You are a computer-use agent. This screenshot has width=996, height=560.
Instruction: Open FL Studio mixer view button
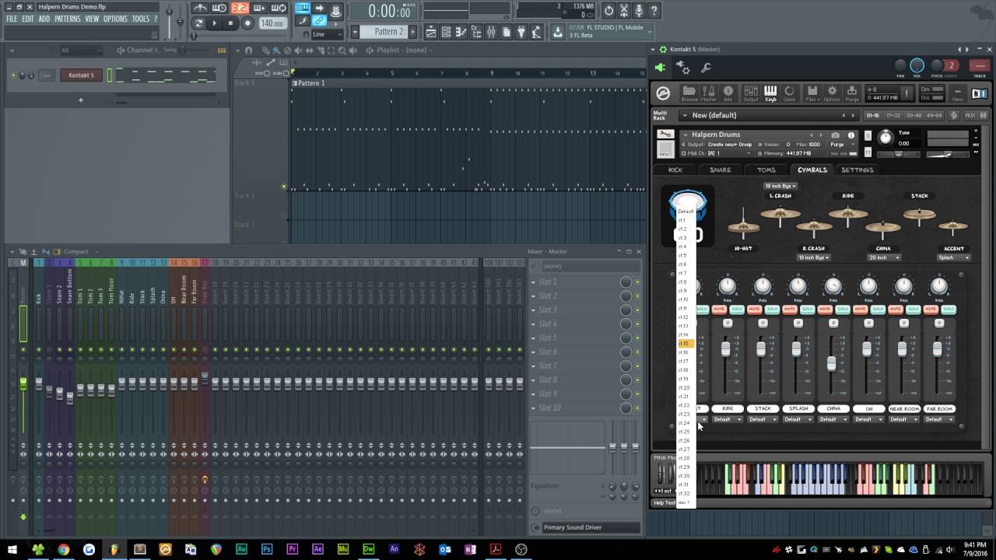(491, 32)
